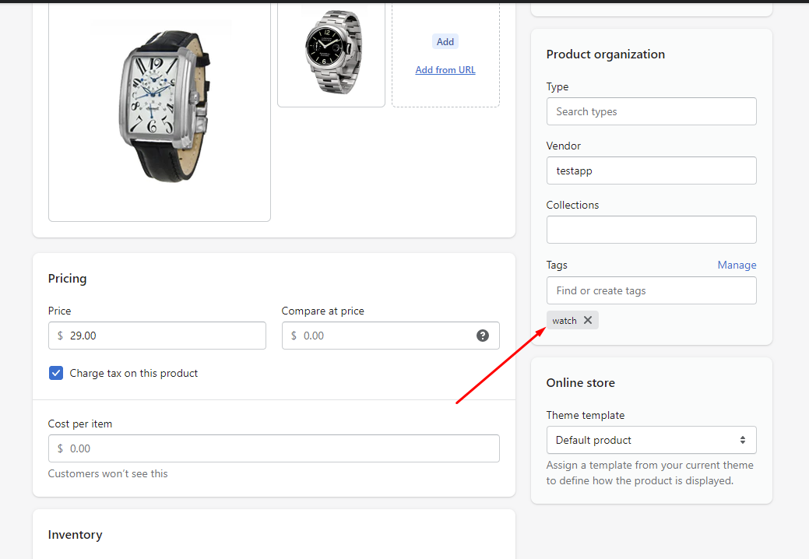Focus the Find or create tags field

(x=651, y=290)
